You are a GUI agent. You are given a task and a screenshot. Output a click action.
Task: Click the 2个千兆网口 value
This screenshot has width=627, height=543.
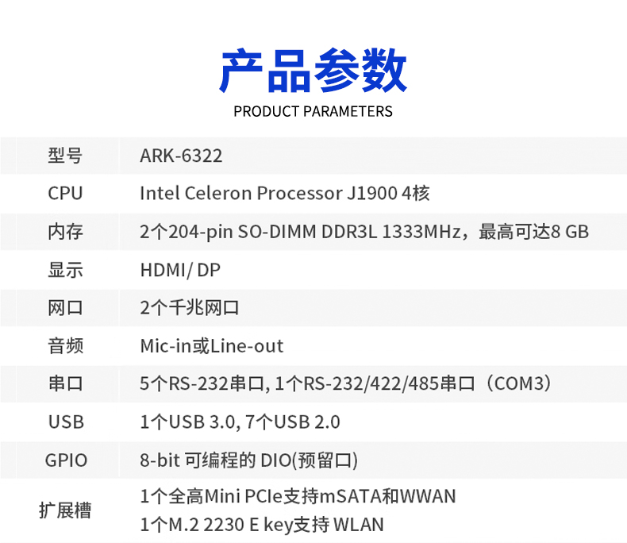190,308
